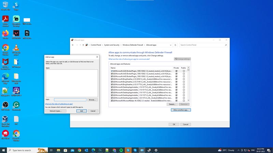Click Allow another app button

pyautogui.click(x=181, y=110)
